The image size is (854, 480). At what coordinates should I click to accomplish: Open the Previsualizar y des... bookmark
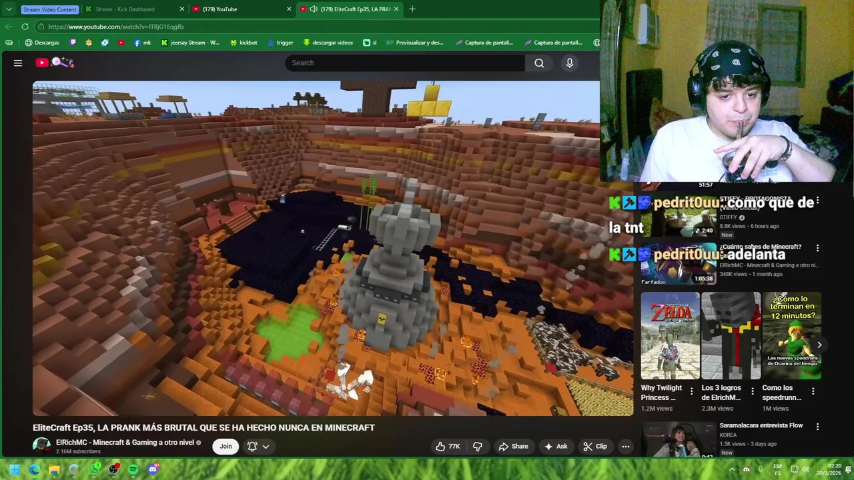pos(415,43)
